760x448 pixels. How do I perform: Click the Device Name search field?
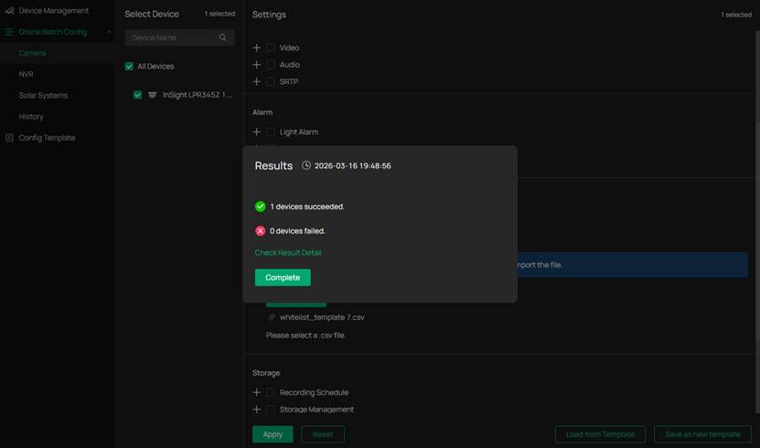(171, 38)
